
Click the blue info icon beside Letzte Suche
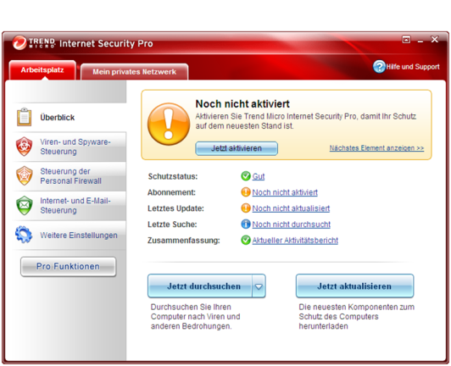pos(246,224)
